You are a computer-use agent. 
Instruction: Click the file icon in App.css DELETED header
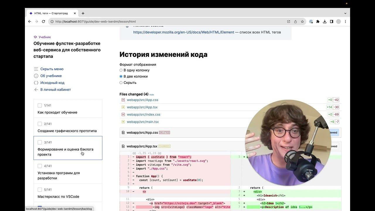click(x=123, y=132)
